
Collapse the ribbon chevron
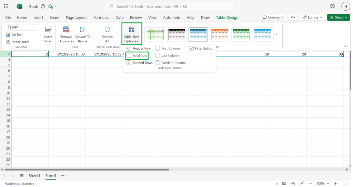click(x=345, y=46)
